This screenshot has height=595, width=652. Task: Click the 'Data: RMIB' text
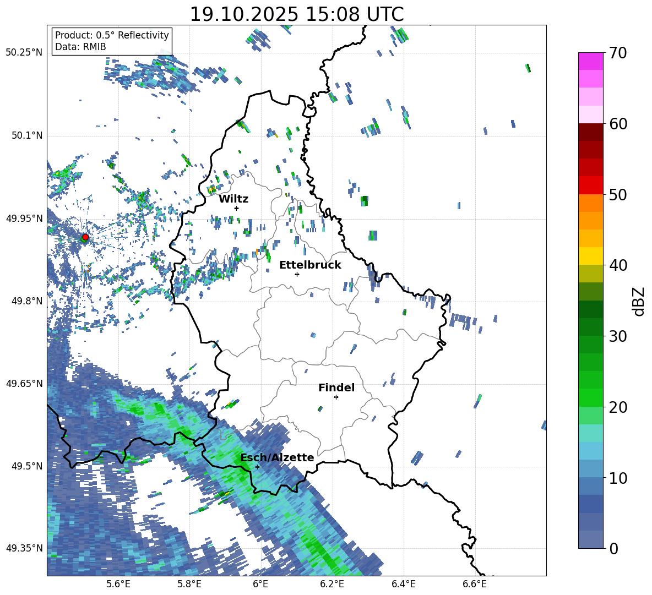tap(80, 47)
